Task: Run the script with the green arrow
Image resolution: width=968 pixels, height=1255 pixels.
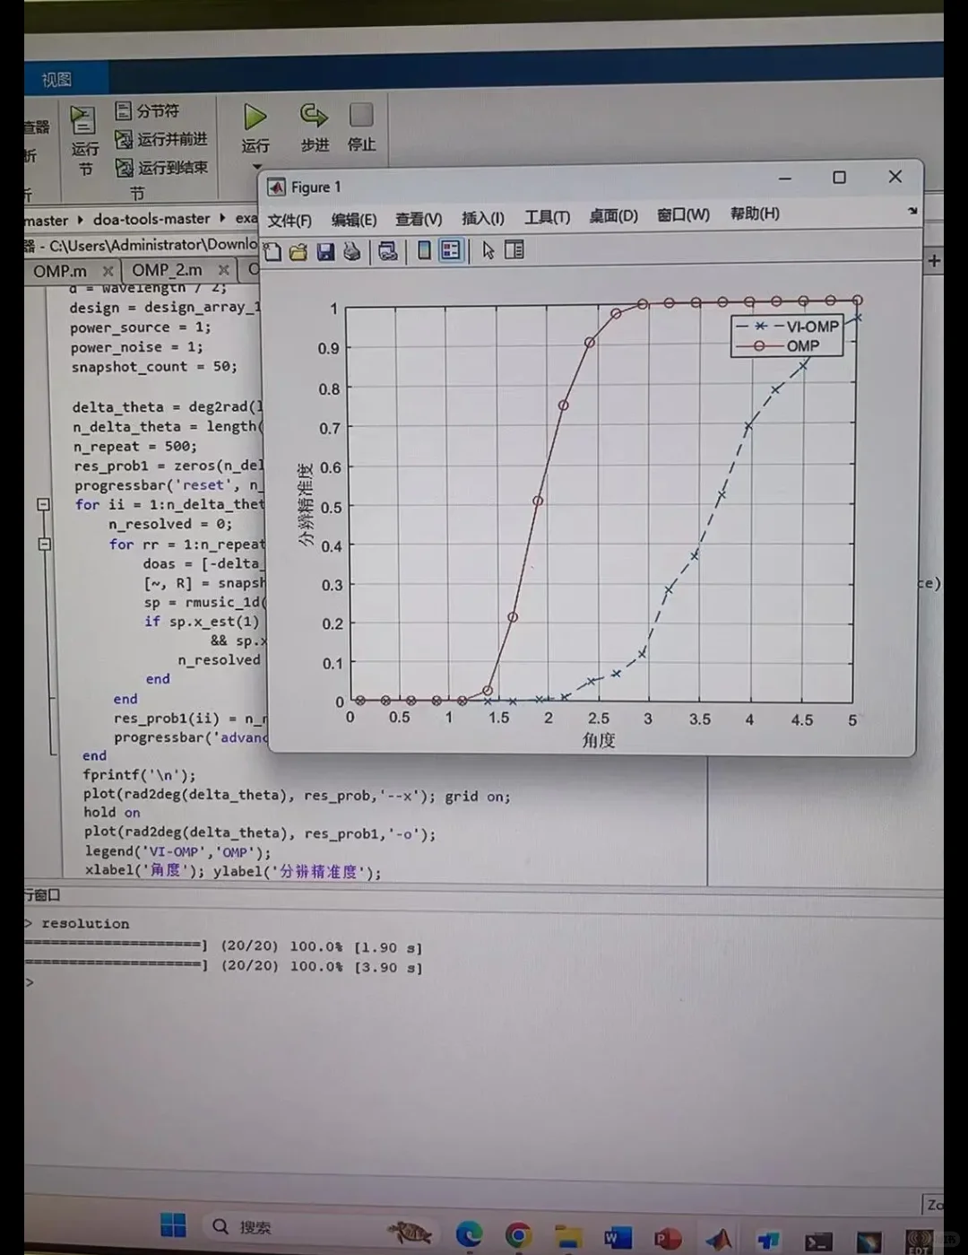Action: click(255, 117)
